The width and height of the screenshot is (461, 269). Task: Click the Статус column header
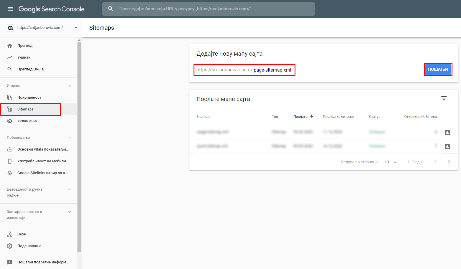point(375,117)
